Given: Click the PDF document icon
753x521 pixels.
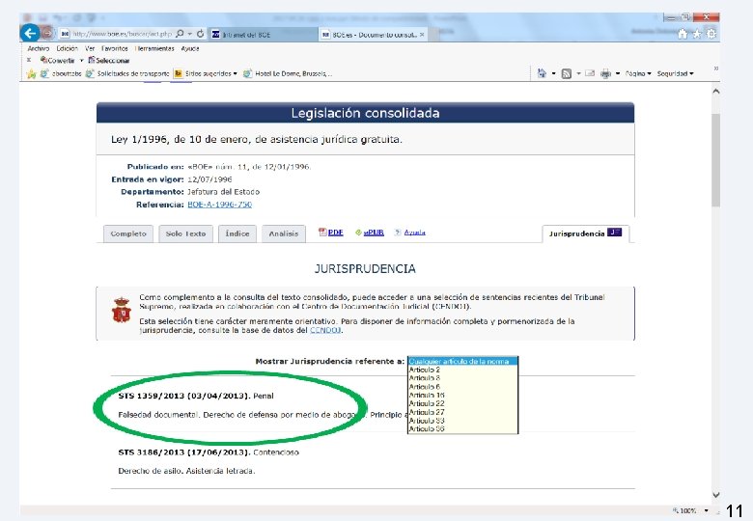Looking at the screenshot, I should (322, 233).
